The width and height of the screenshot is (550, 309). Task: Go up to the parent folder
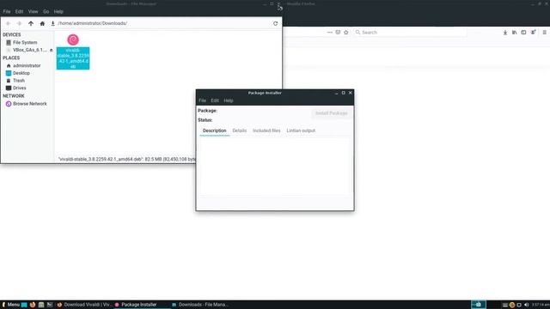click(31, 23)
